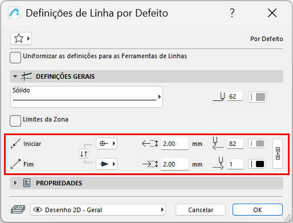Check the Limites da Zona checkbox
293x223 pixels.
(x=15, y=121)
